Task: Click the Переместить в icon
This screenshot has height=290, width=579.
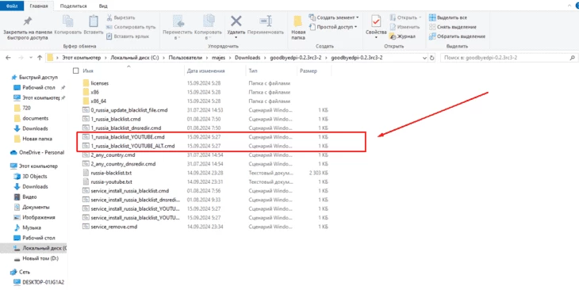Action: (178, 21)
